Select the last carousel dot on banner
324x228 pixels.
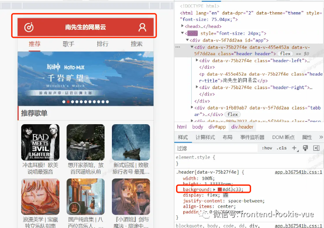[107, 102]
